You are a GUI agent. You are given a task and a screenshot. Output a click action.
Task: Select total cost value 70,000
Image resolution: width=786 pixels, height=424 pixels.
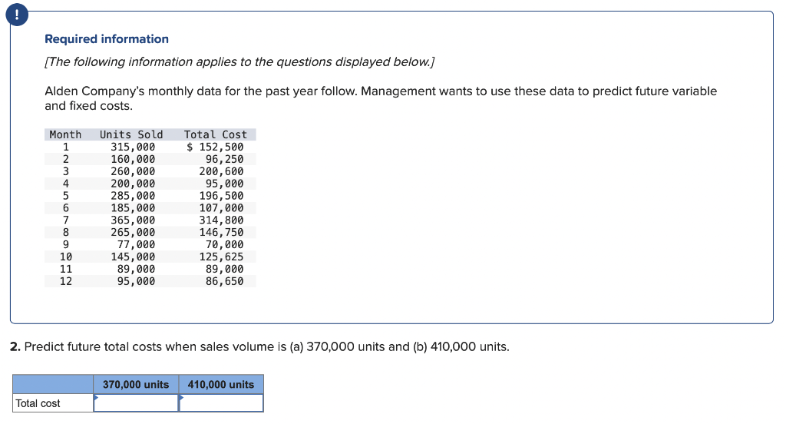coord(225,244)
